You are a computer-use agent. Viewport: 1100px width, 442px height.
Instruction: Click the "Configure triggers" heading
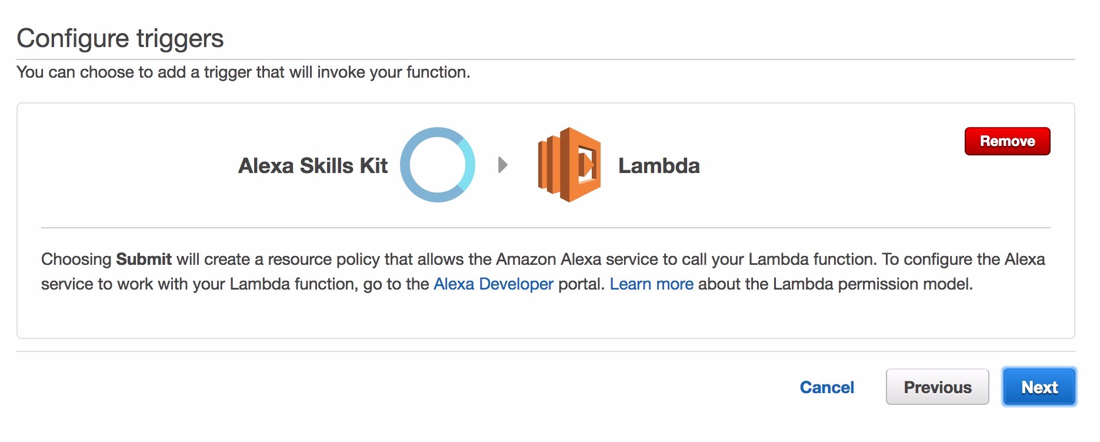click(120, 38)
